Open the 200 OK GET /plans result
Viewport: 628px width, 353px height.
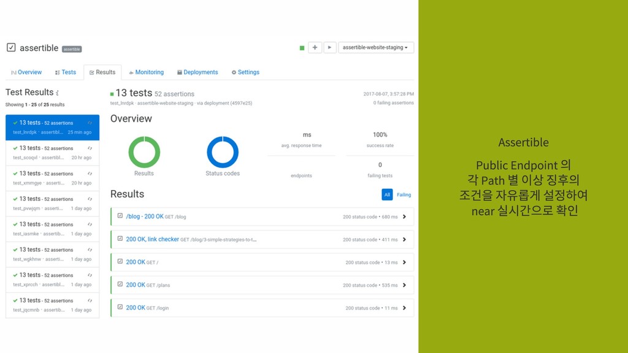pyautogui.click(x=136, y=285)
